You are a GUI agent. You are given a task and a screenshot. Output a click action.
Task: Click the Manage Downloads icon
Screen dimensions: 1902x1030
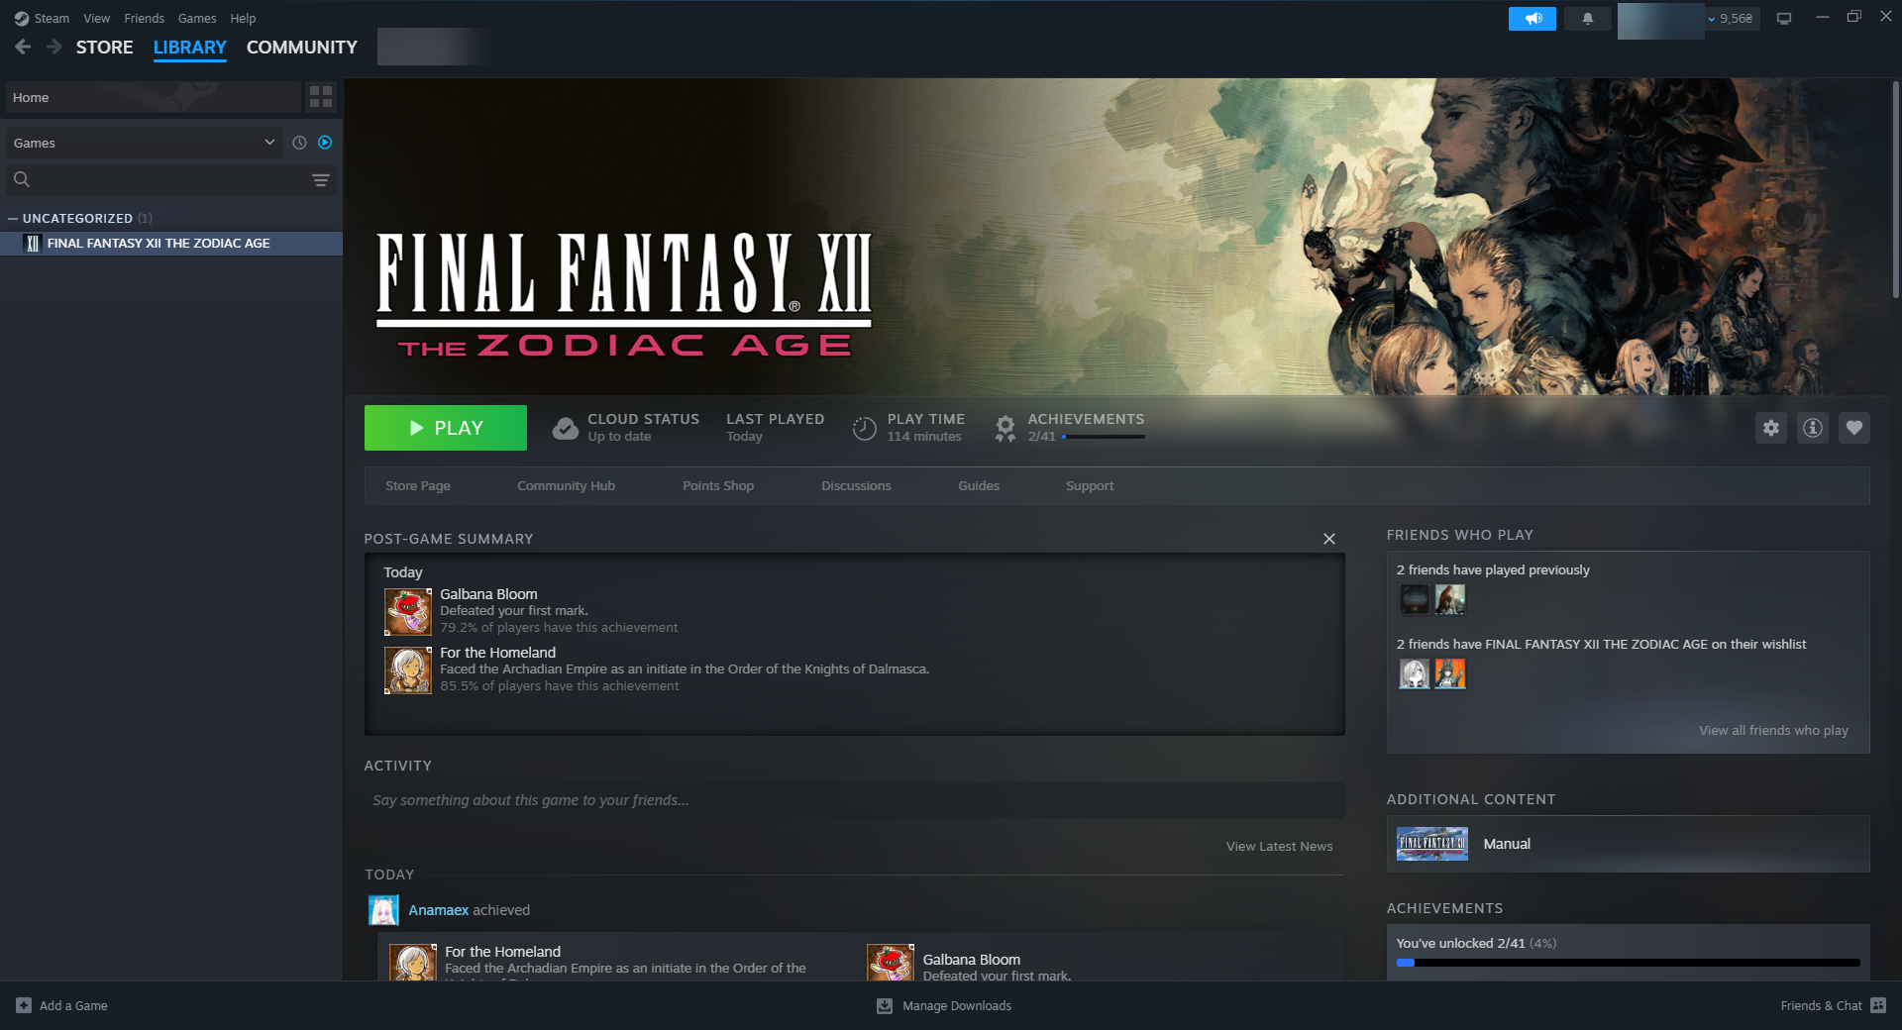pos(885,1005)
